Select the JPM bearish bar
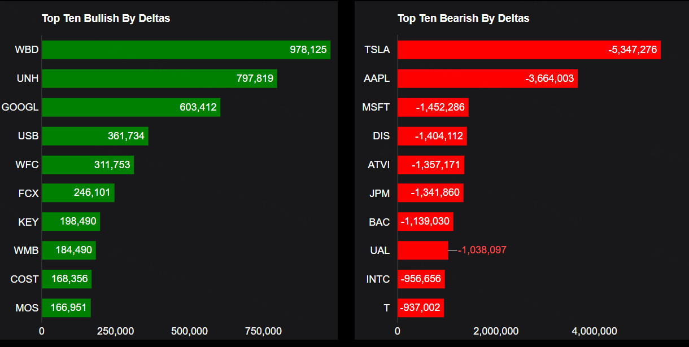 point(430,193)
